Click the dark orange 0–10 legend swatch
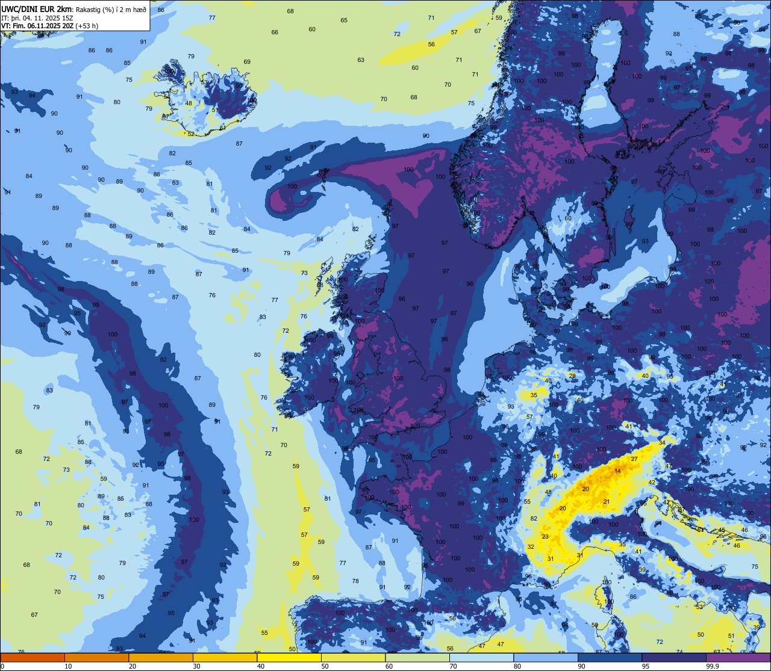 point(33,658)
